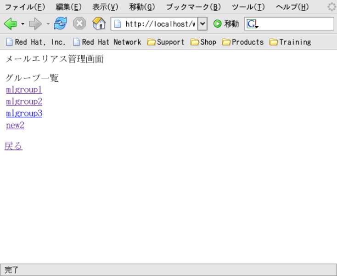
Task: Open the Forward history dropdown arrow
Action: coord(48,24)
